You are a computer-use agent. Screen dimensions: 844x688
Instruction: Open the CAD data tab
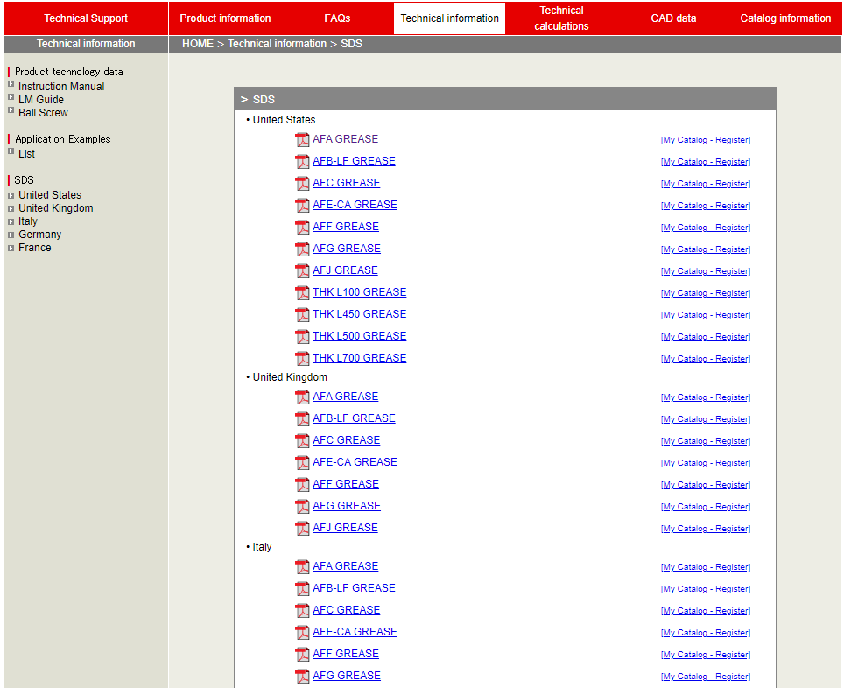[x=673, y=18]
